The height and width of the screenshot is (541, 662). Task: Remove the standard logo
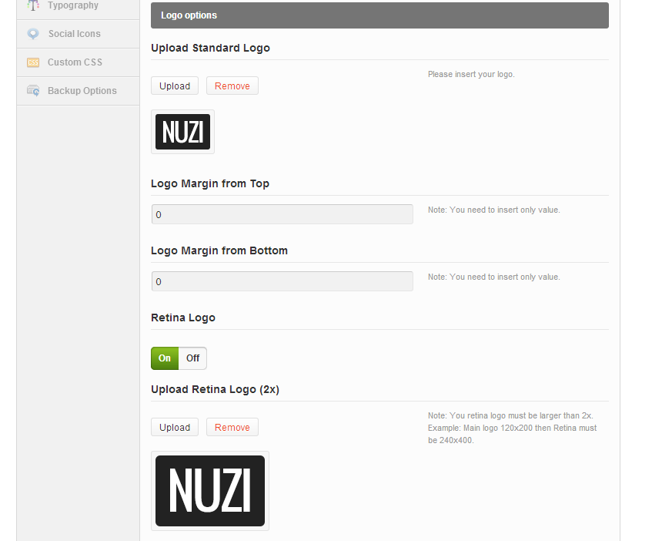(x=232, y=86)
